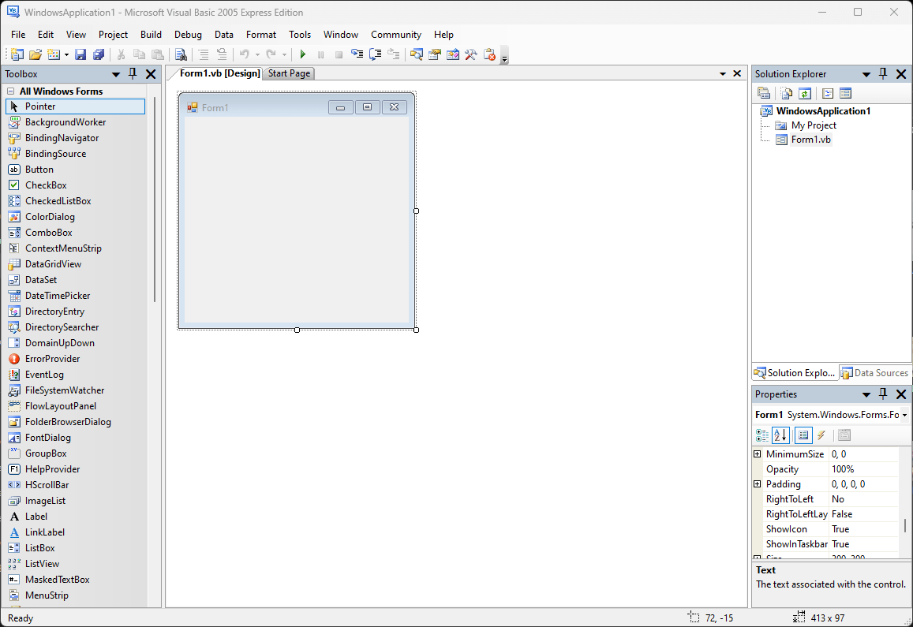Expand the MinimumSize property row

(x=757, y=453)
